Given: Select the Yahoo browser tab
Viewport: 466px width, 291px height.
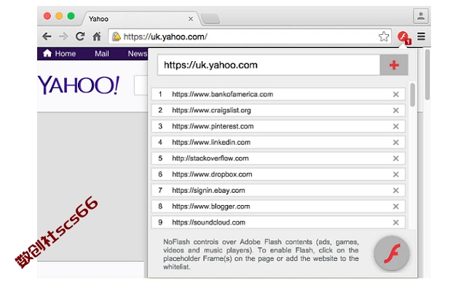Looking at the screenshot, I should pyautogui.click(x=140, y=19).
